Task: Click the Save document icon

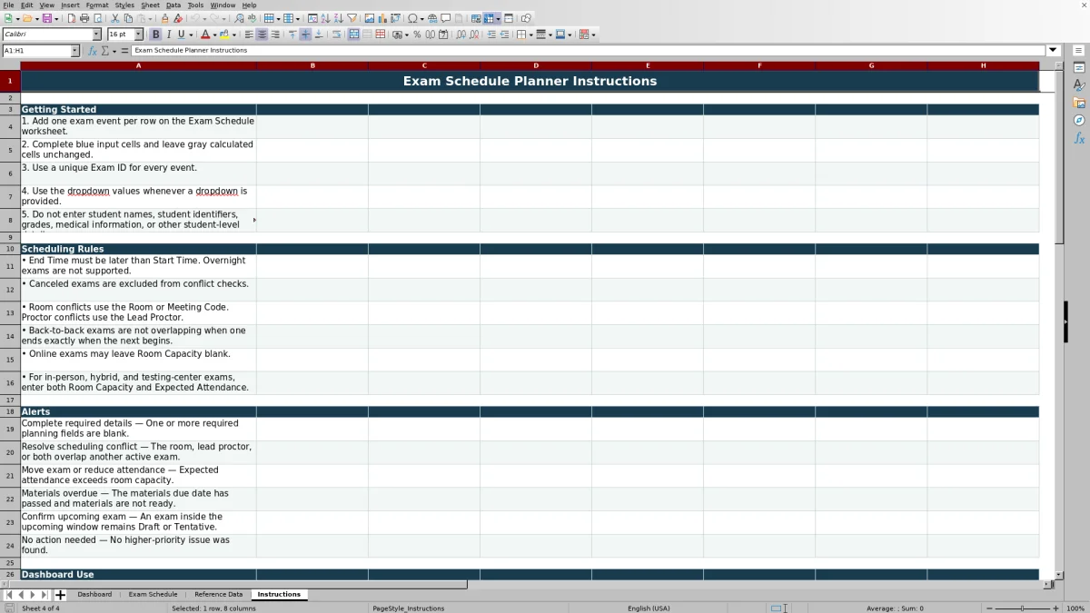Action: coord(45,18)
